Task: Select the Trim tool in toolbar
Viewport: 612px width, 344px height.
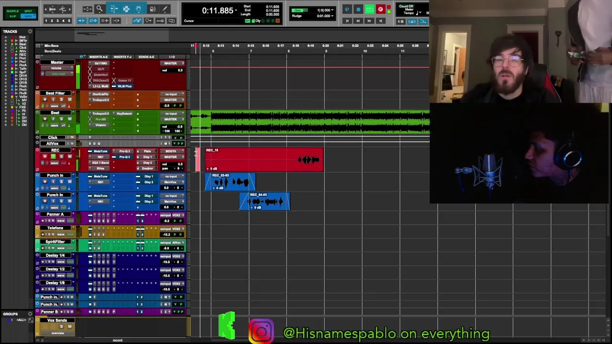Action: pyautogui.click(x=114, y=9)
